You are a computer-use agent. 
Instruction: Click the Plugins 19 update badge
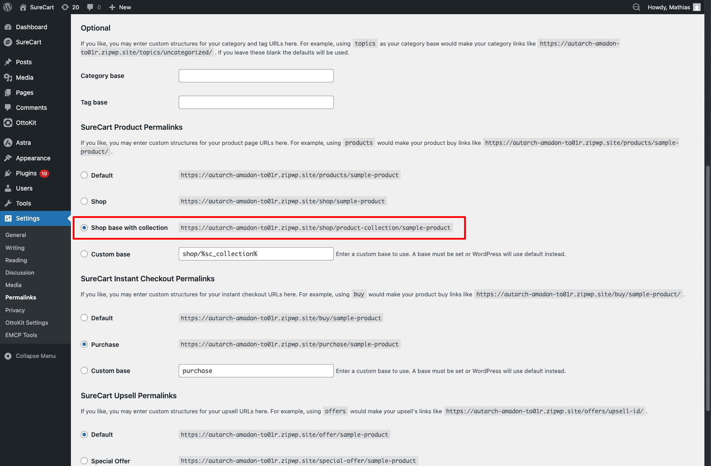click(44, 174)
